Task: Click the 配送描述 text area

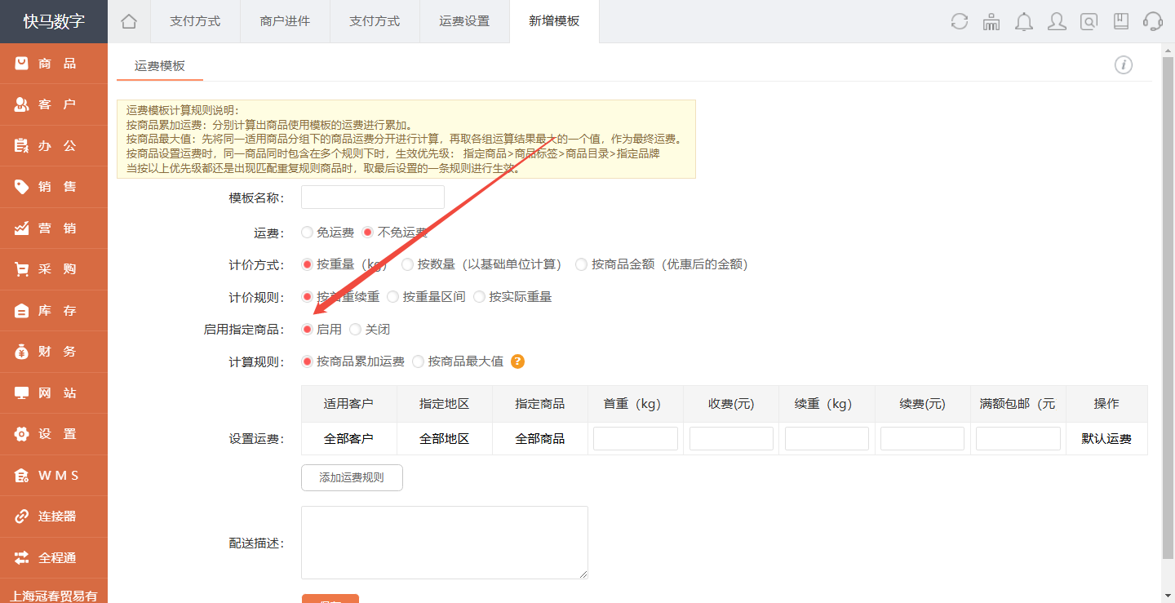Action: [x=445, y=543]
